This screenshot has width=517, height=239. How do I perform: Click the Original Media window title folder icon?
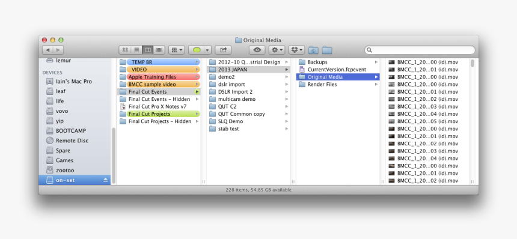[239, 40]
